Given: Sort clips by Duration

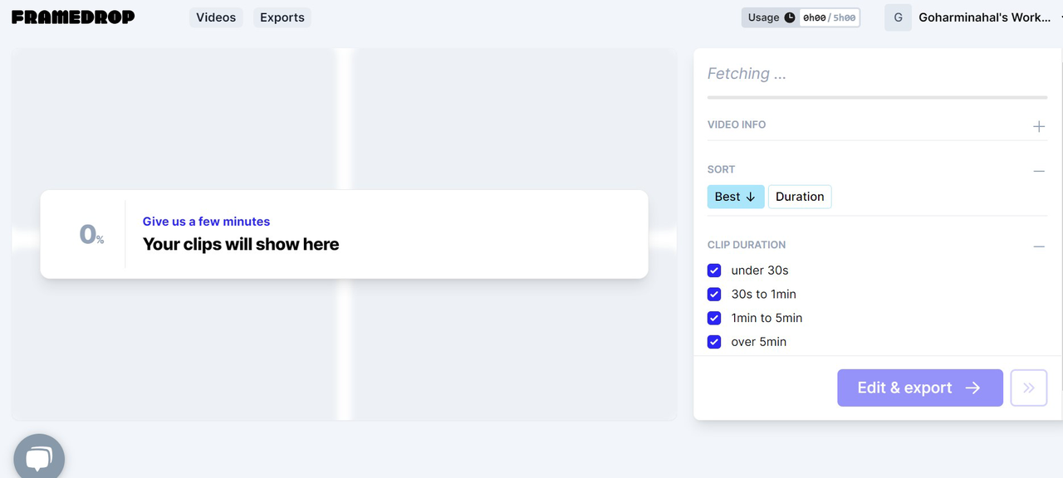Looking at the screenshot, I should 800,197.
